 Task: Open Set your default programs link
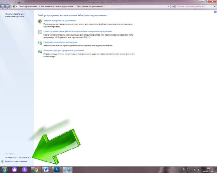[60, 20]
